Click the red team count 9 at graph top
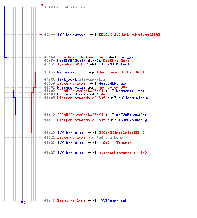Screen dimensions: 197x218 42,5
